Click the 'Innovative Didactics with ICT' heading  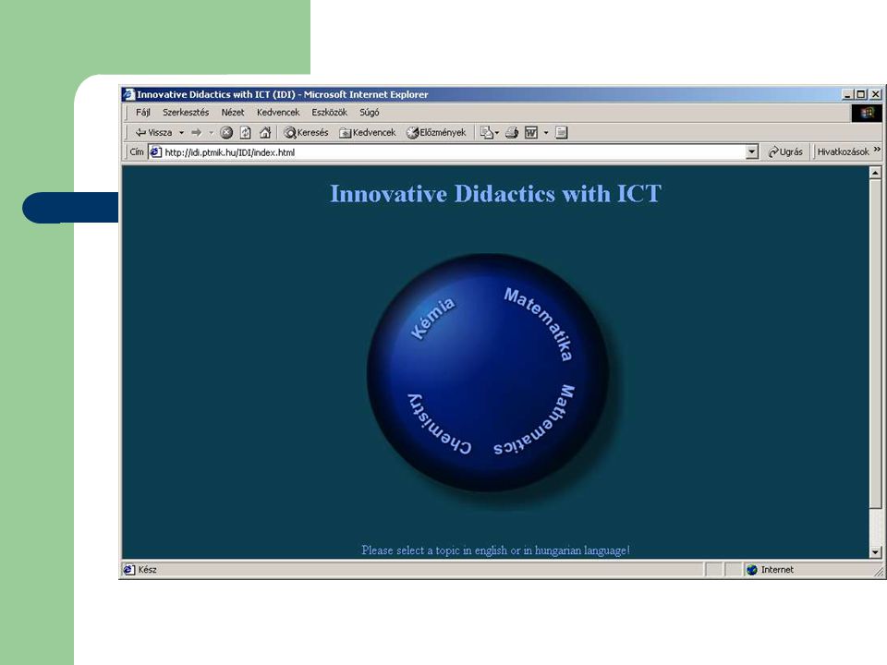495,194
